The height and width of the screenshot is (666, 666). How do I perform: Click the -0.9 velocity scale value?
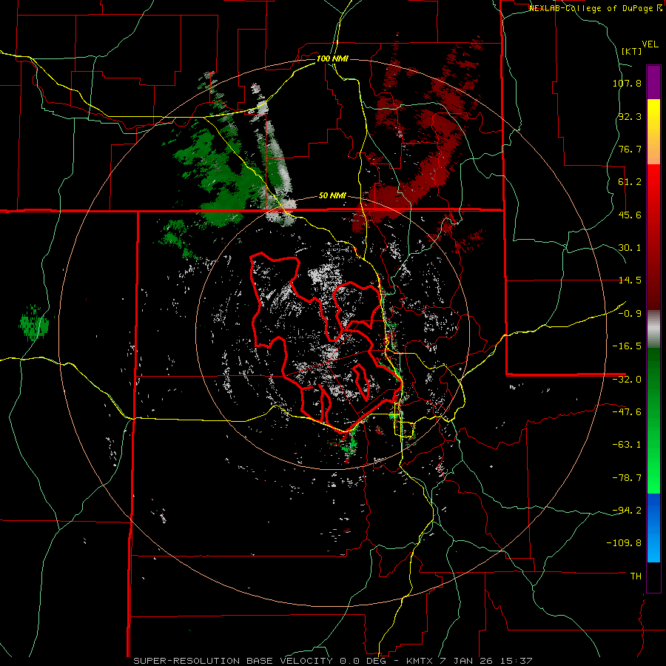click(x=630, y=314)
